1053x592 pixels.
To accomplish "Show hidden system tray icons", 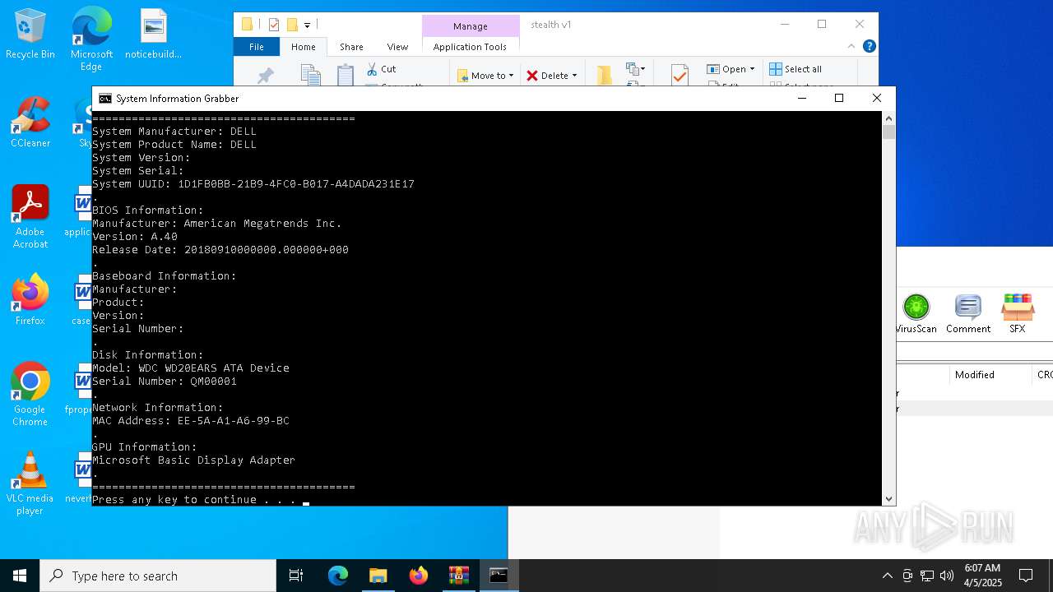I will [x=887, y=576].
